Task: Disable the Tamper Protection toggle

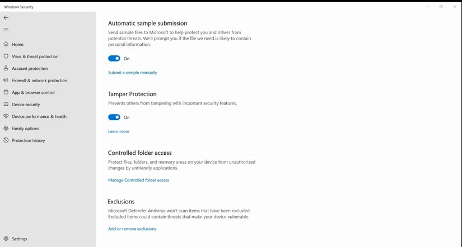Action: click(114, 117)
